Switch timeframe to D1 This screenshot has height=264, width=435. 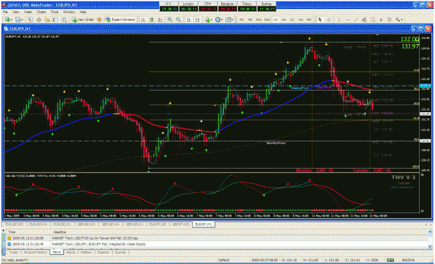point(292,20)
